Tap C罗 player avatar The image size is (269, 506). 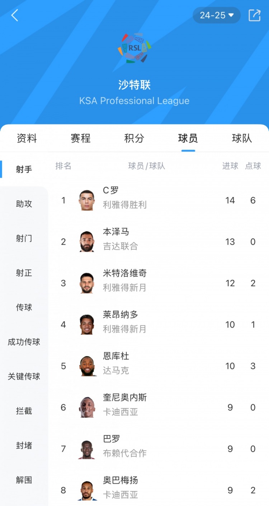point(87,200)
